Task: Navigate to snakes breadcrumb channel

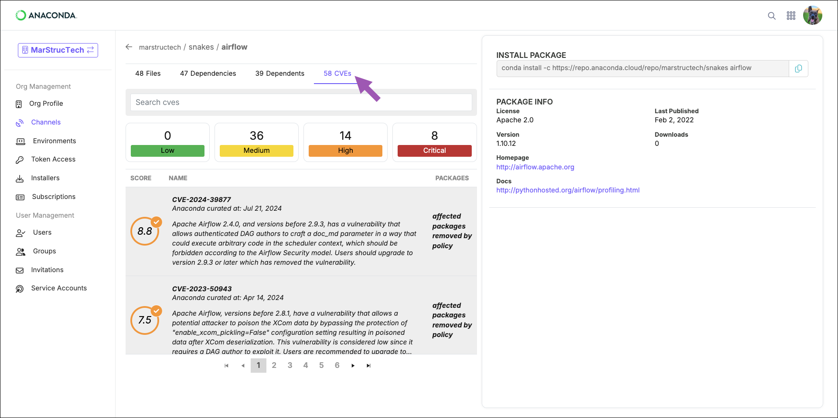Action: tap(201, 47)
